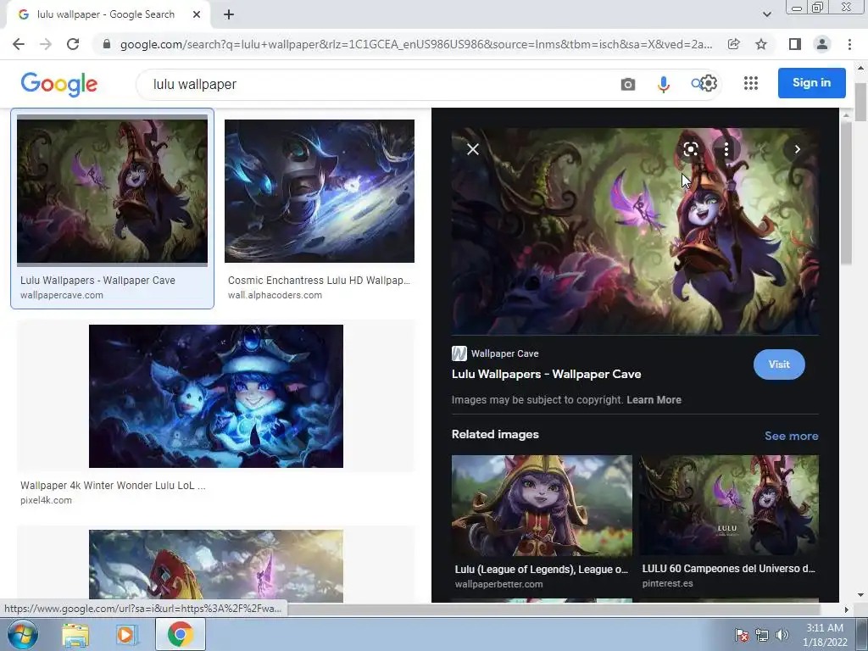Click LULU 60 Campeones del Universo caption
This screenshot has height=651, width=868.
coord(728,569)
